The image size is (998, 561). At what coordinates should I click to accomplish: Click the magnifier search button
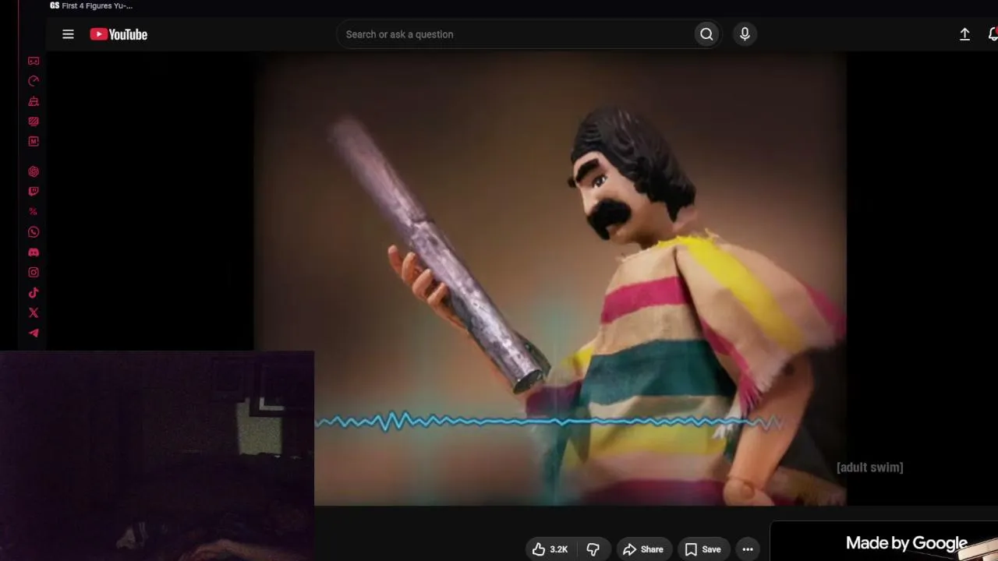point(706,34)
